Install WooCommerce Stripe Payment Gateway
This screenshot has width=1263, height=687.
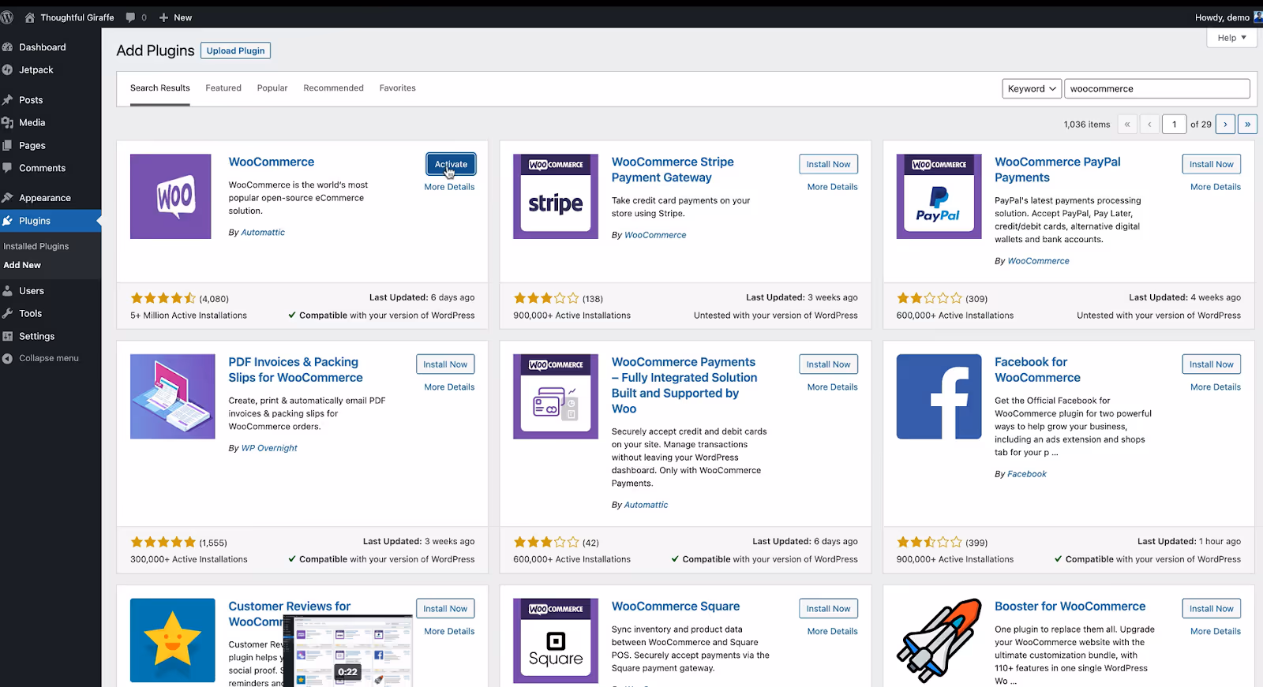[x=828, y=164]
